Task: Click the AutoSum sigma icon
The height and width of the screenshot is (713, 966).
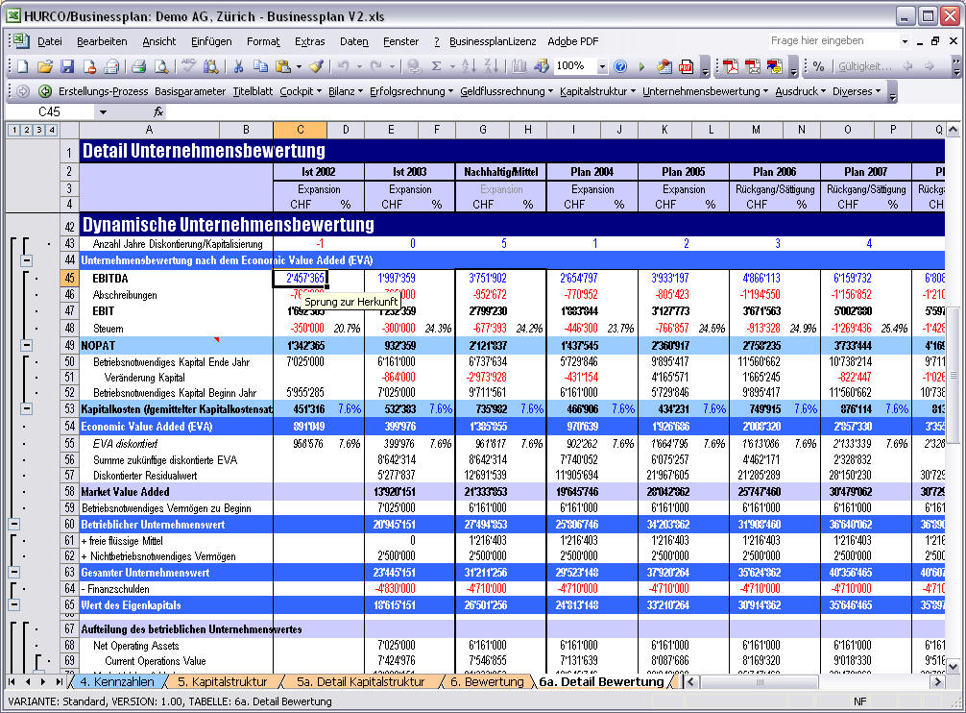Action: [x=437, y=66]
